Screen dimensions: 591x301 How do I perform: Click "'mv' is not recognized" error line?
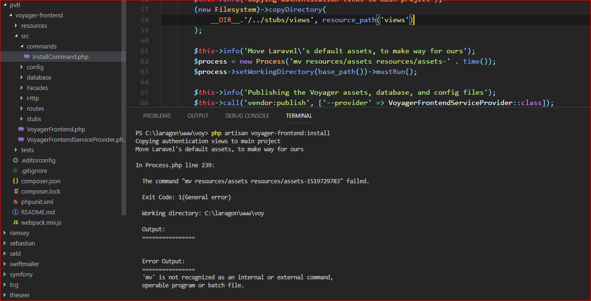[x=238, y=277]
